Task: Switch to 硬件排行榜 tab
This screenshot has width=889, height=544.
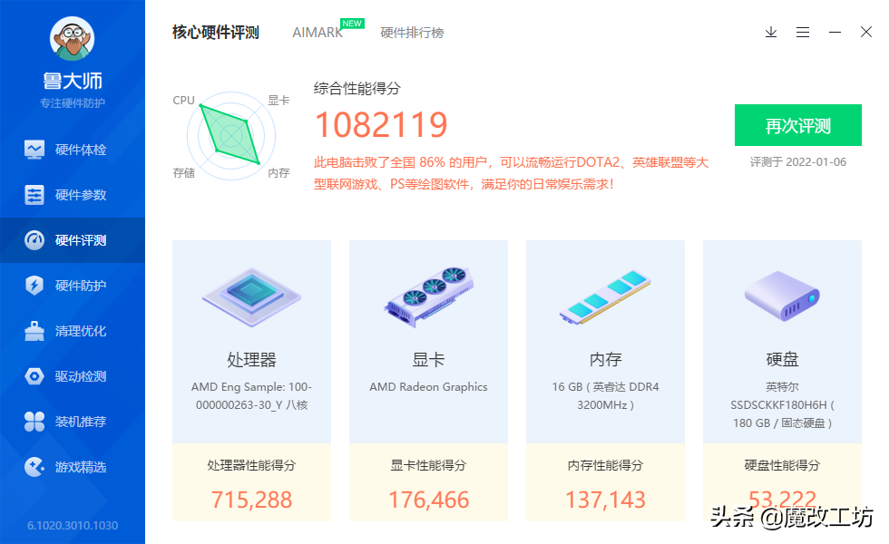Action: point(412,33)
